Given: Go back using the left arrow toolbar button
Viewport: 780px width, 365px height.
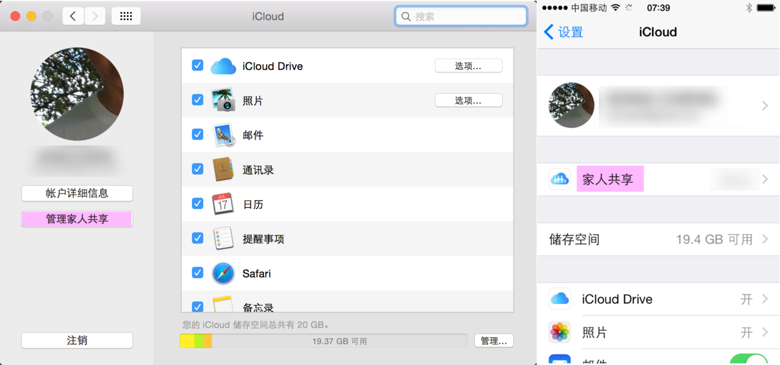Looking at the screenshot, I should coord(73,16).
